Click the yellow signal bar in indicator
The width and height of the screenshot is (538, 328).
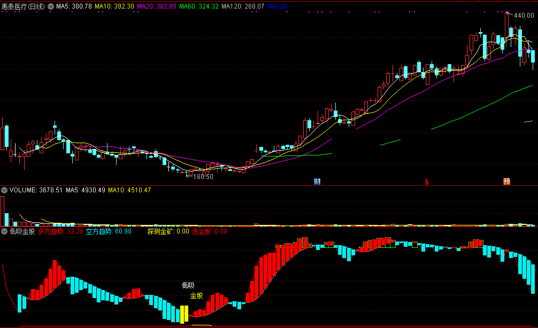(x=185, y=314)
